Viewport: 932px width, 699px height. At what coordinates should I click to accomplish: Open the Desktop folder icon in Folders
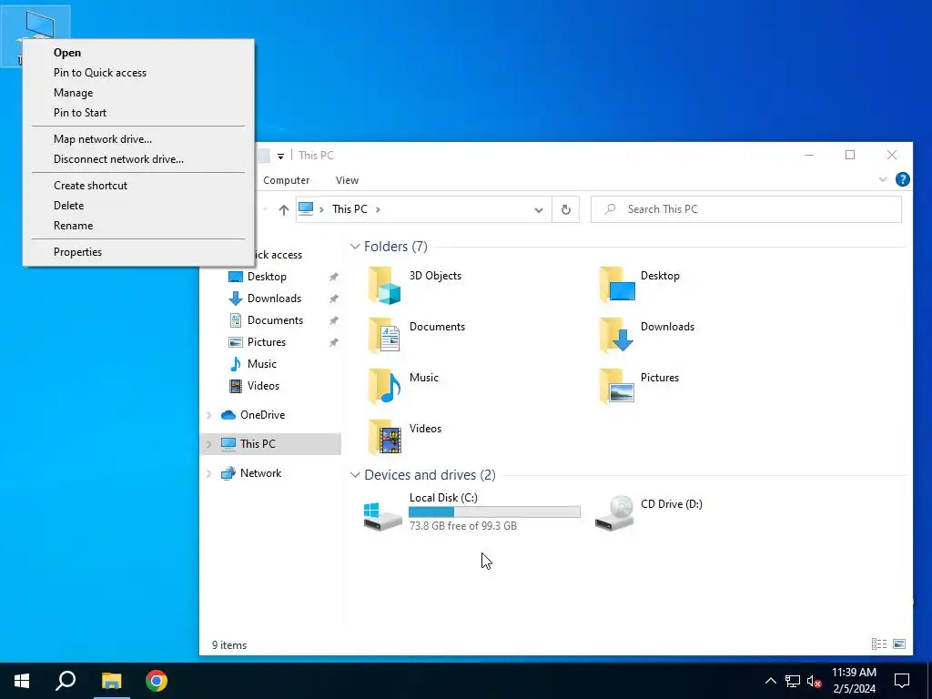click(617, 285)
